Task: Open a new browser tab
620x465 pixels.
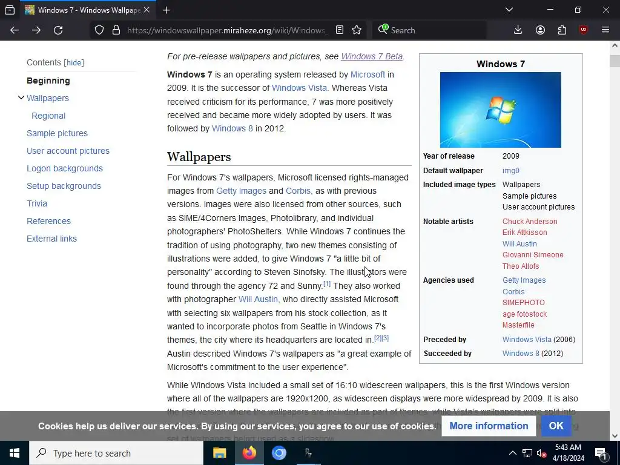Action: (x=166, y=10)
